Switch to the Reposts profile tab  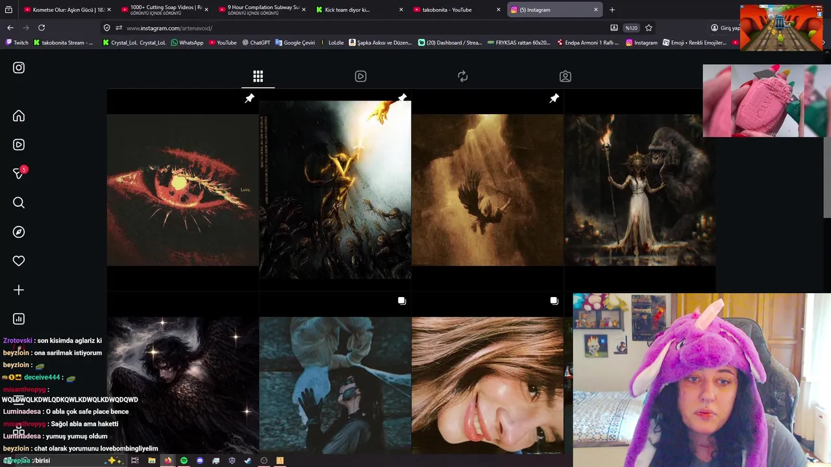coord(463,77)
